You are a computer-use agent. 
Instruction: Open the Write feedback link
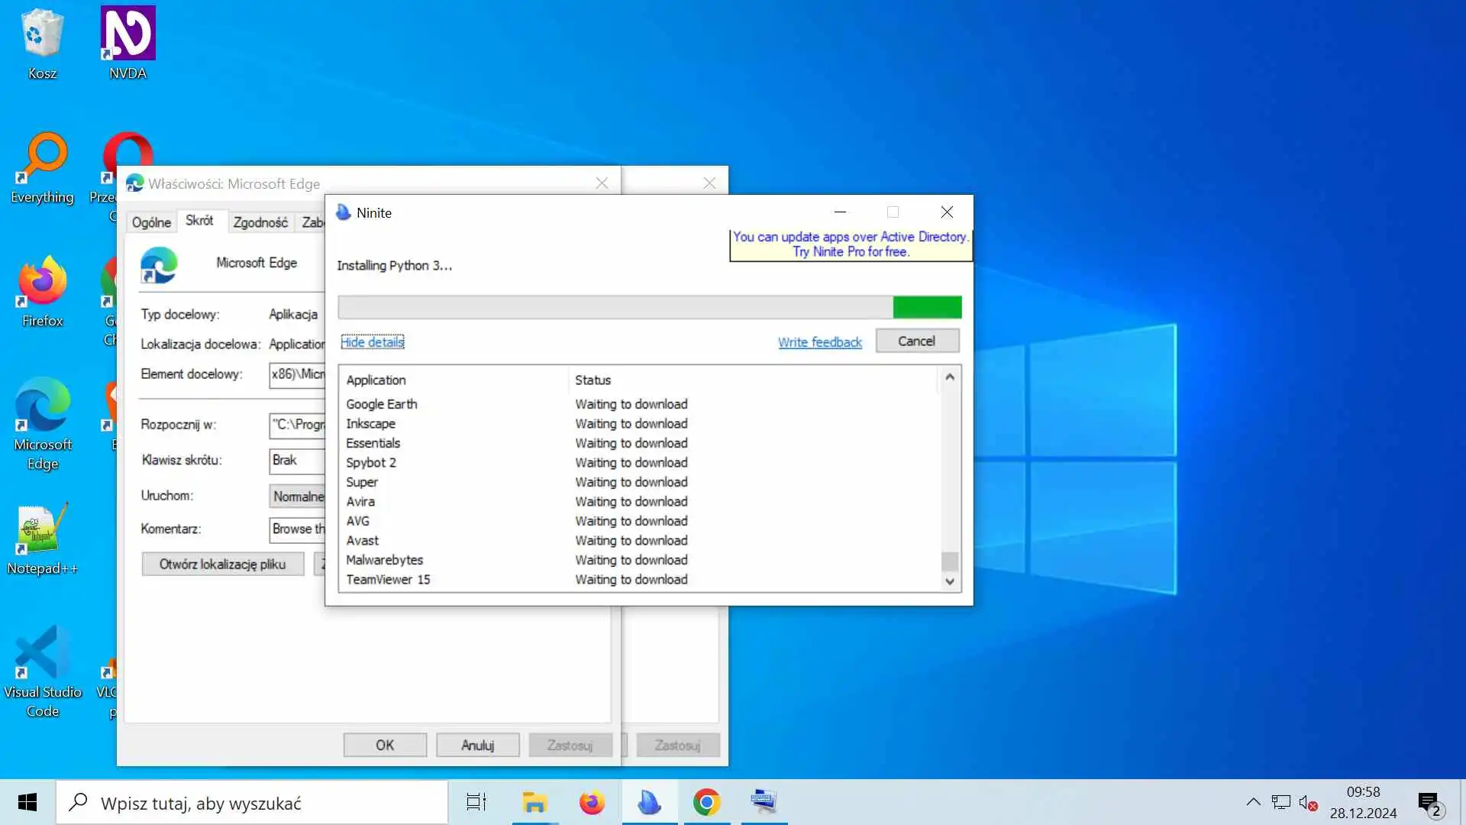[x=819, y=342]
